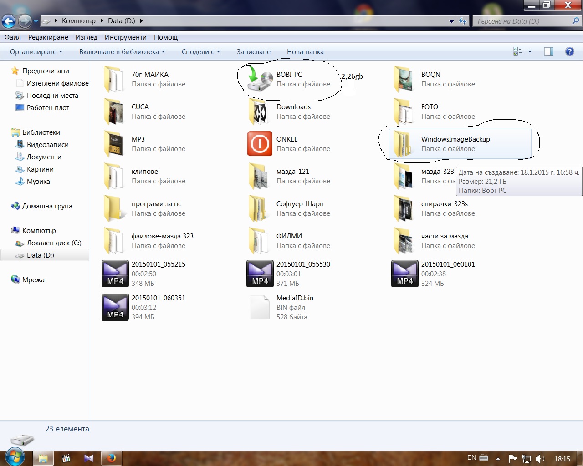Expand address bar history dropdown arrow
The width and height of the screenshot is (583, 466).
(x=451, y=21)
